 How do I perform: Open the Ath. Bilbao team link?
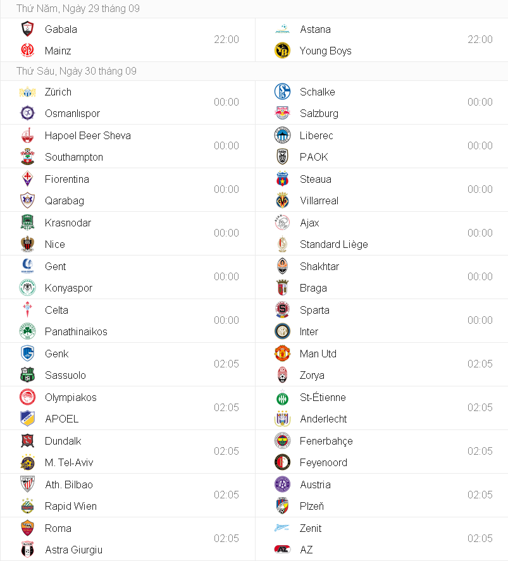pyautogui.click(x=69, y=484)
